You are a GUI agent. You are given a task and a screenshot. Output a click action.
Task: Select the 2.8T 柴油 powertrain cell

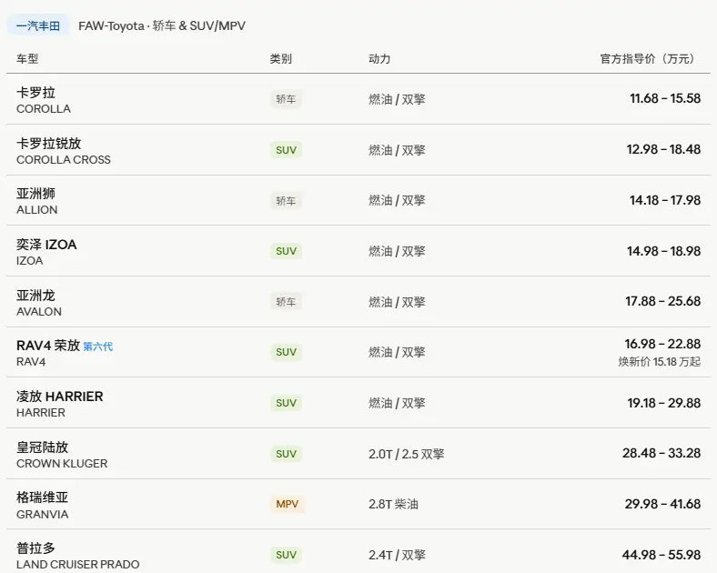(x=393, y=504)
